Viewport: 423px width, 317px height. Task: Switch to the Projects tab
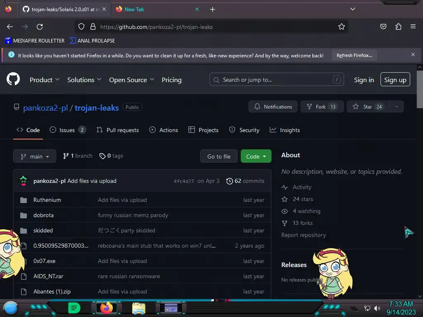(203, 130)
